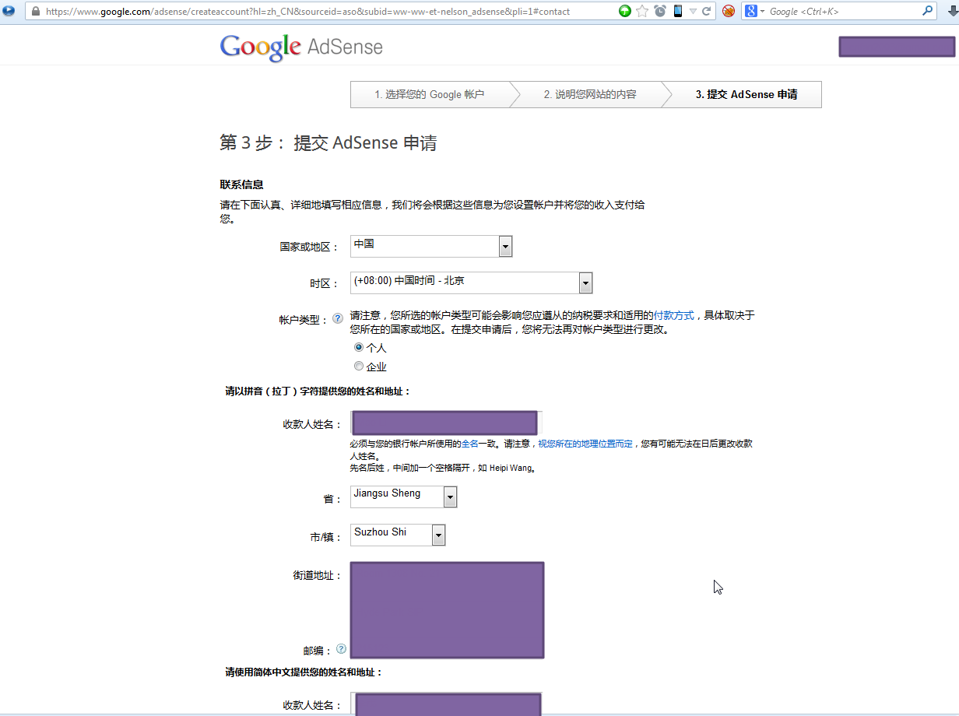Image resolution: width=959 pixels, height=716 pixels.
Task: Click the Chinese 收款人姓名 input field at bottom
Action: point(446,704)
